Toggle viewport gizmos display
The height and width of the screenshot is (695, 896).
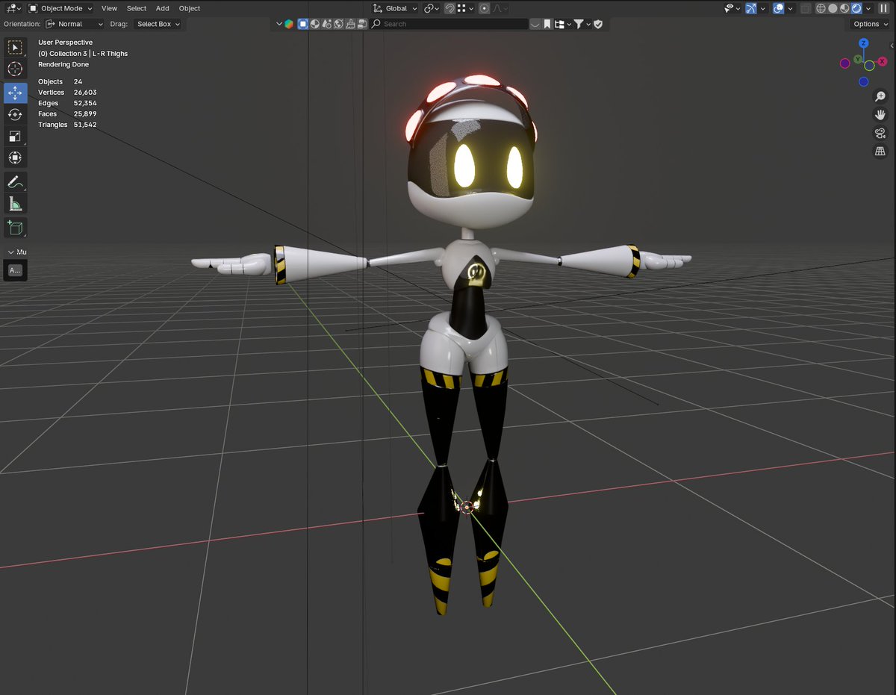[750, 8]
